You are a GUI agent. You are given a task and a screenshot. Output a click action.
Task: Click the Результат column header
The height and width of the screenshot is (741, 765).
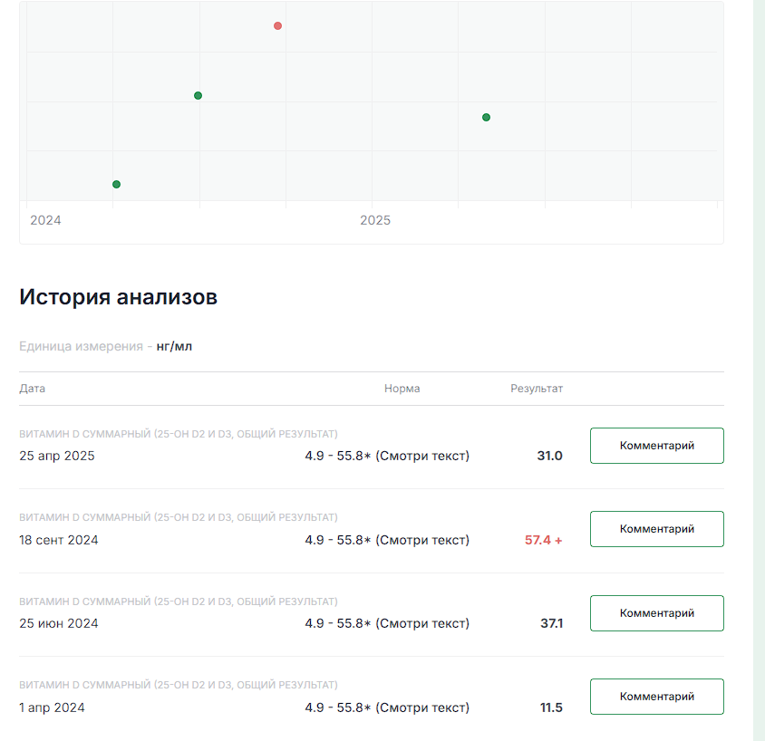point(537,389)
